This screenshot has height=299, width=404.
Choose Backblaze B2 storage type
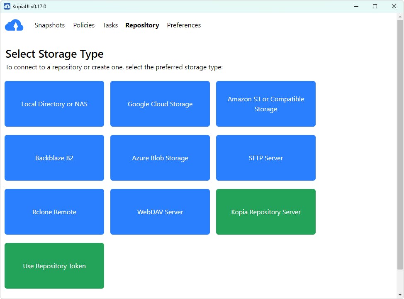click(x=54, y=158)
